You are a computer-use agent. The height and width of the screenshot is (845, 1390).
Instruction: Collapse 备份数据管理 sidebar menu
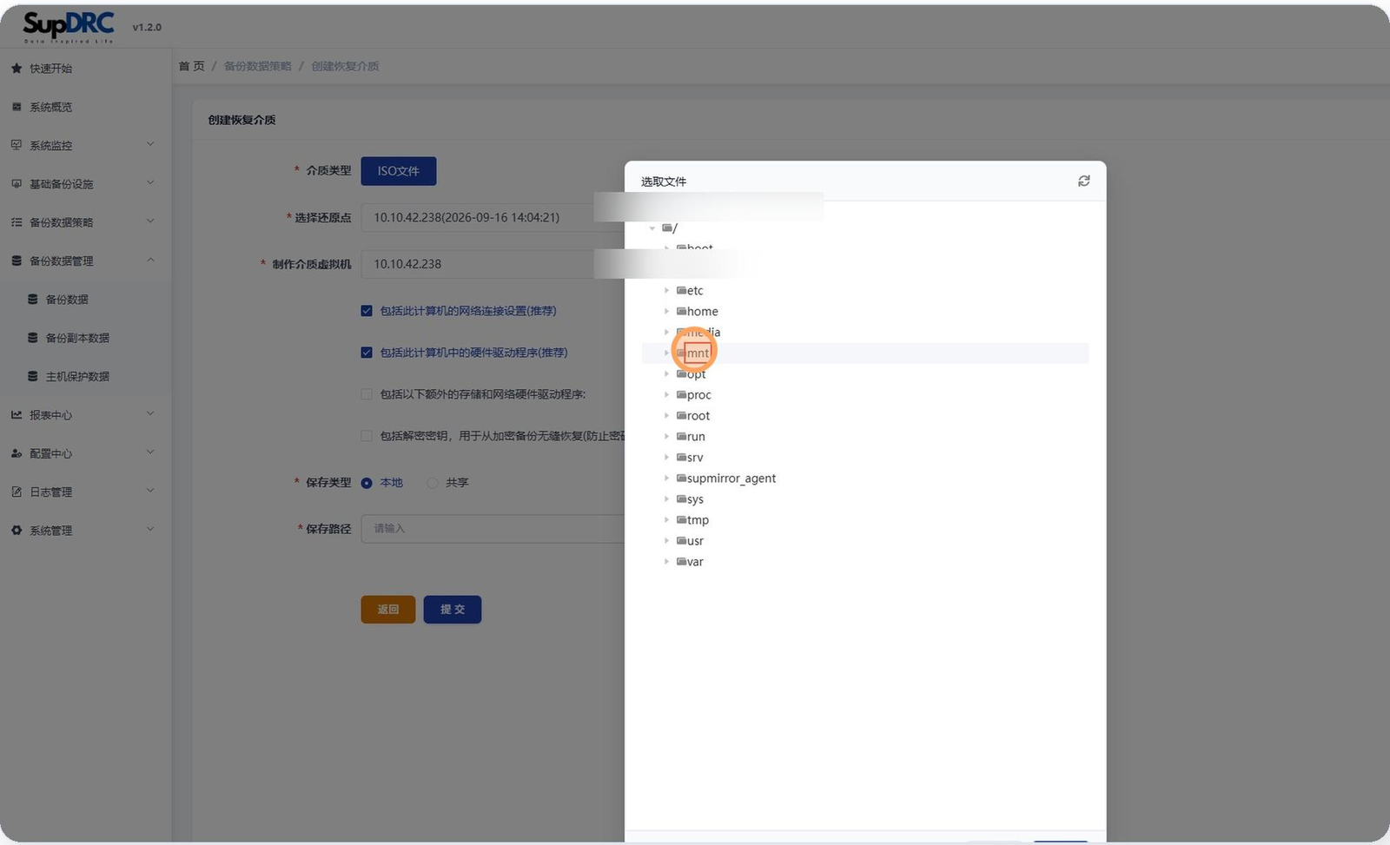coord(85,261)
